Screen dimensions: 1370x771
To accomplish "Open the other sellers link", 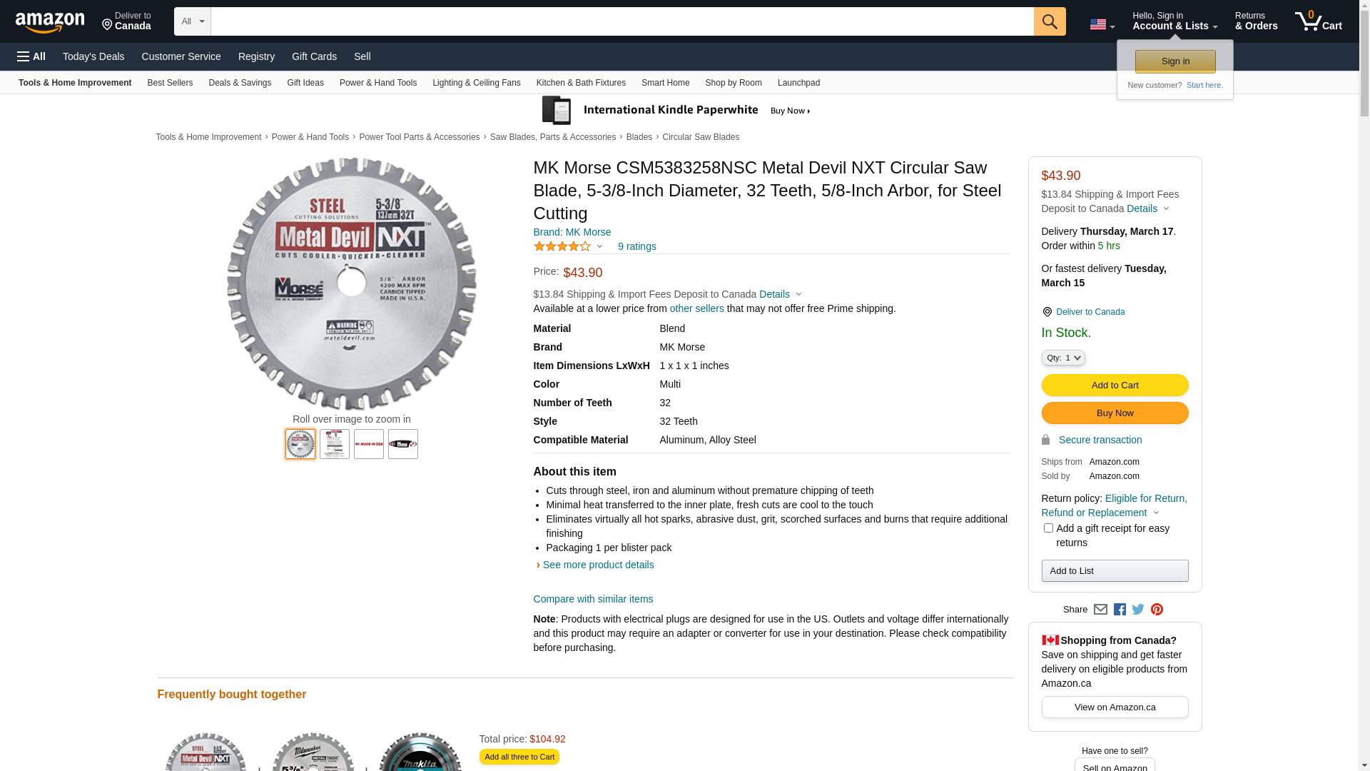I will [x=696, y=308].
